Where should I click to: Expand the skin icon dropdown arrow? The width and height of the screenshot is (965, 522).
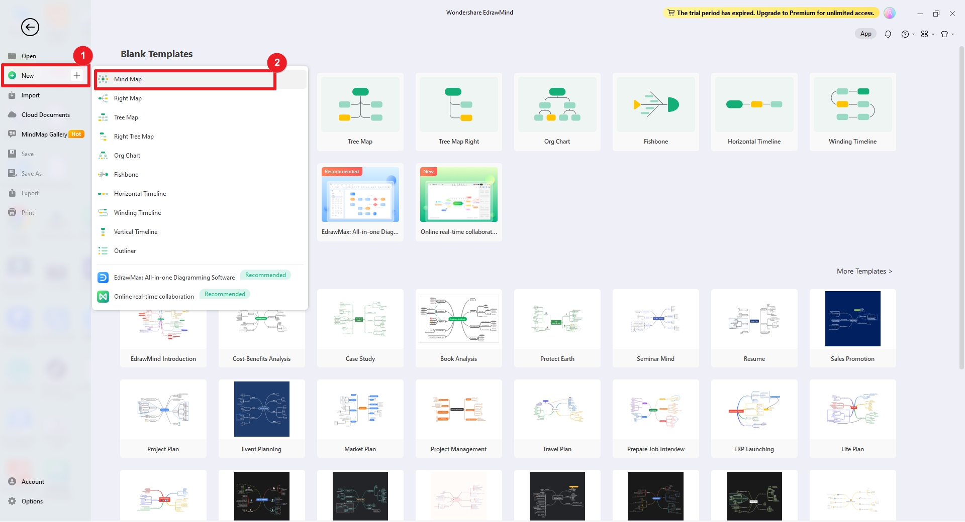point(952,35)
